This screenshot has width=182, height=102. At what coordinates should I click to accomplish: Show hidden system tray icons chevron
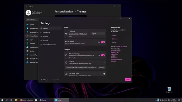[x=156, y=100]
